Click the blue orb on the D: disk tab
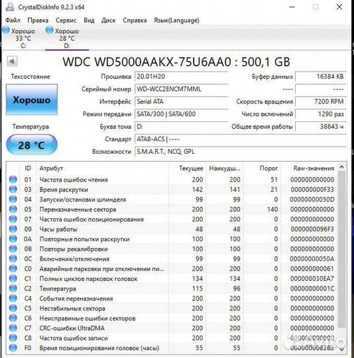Viewport: 354px width, 358px height. click(50, 30)
